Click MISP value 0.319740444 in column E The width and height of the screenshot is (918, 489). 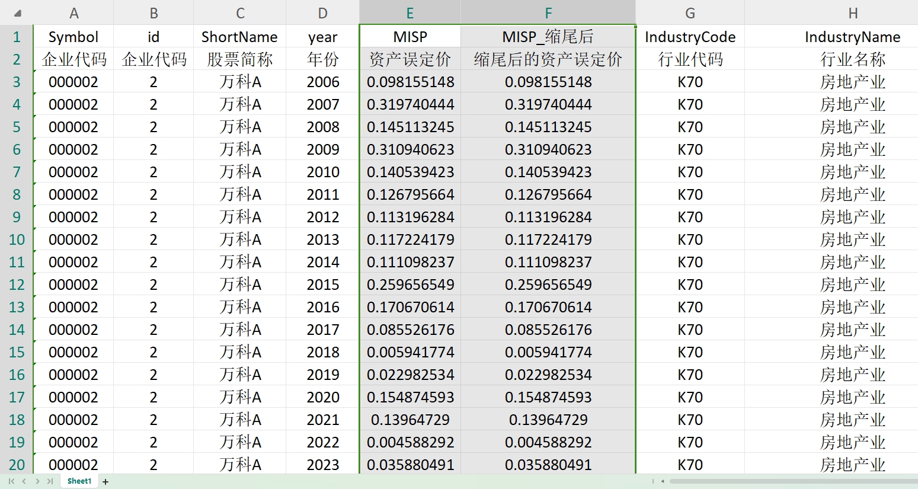[x=410, y=104]
